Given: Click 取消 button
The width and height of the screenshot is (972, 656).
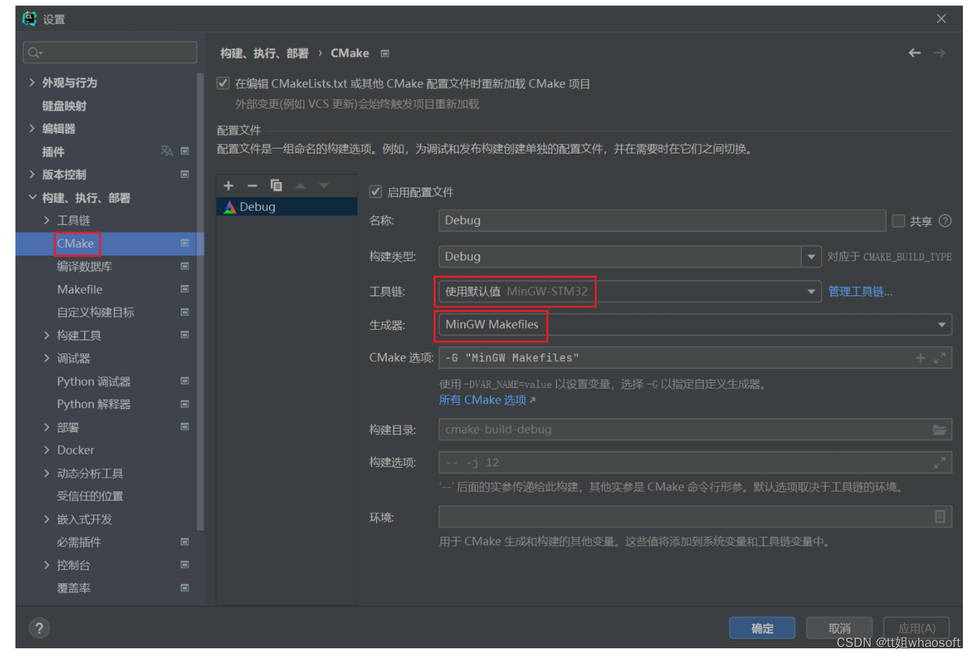Looking at the screenshot, I should (x=839, y=628).
